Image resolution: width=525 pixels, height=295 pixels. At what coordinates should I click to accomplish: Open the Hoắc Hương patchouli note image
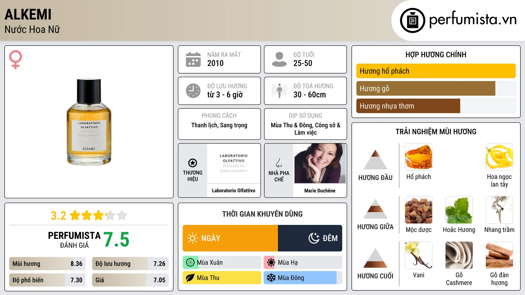pyautogui.click(x=459, y=210)
